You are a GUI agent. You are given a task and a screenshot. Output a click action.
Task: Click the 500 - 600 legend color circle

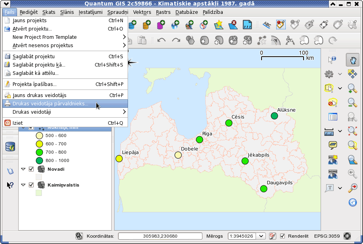click(x=39, y=135)
